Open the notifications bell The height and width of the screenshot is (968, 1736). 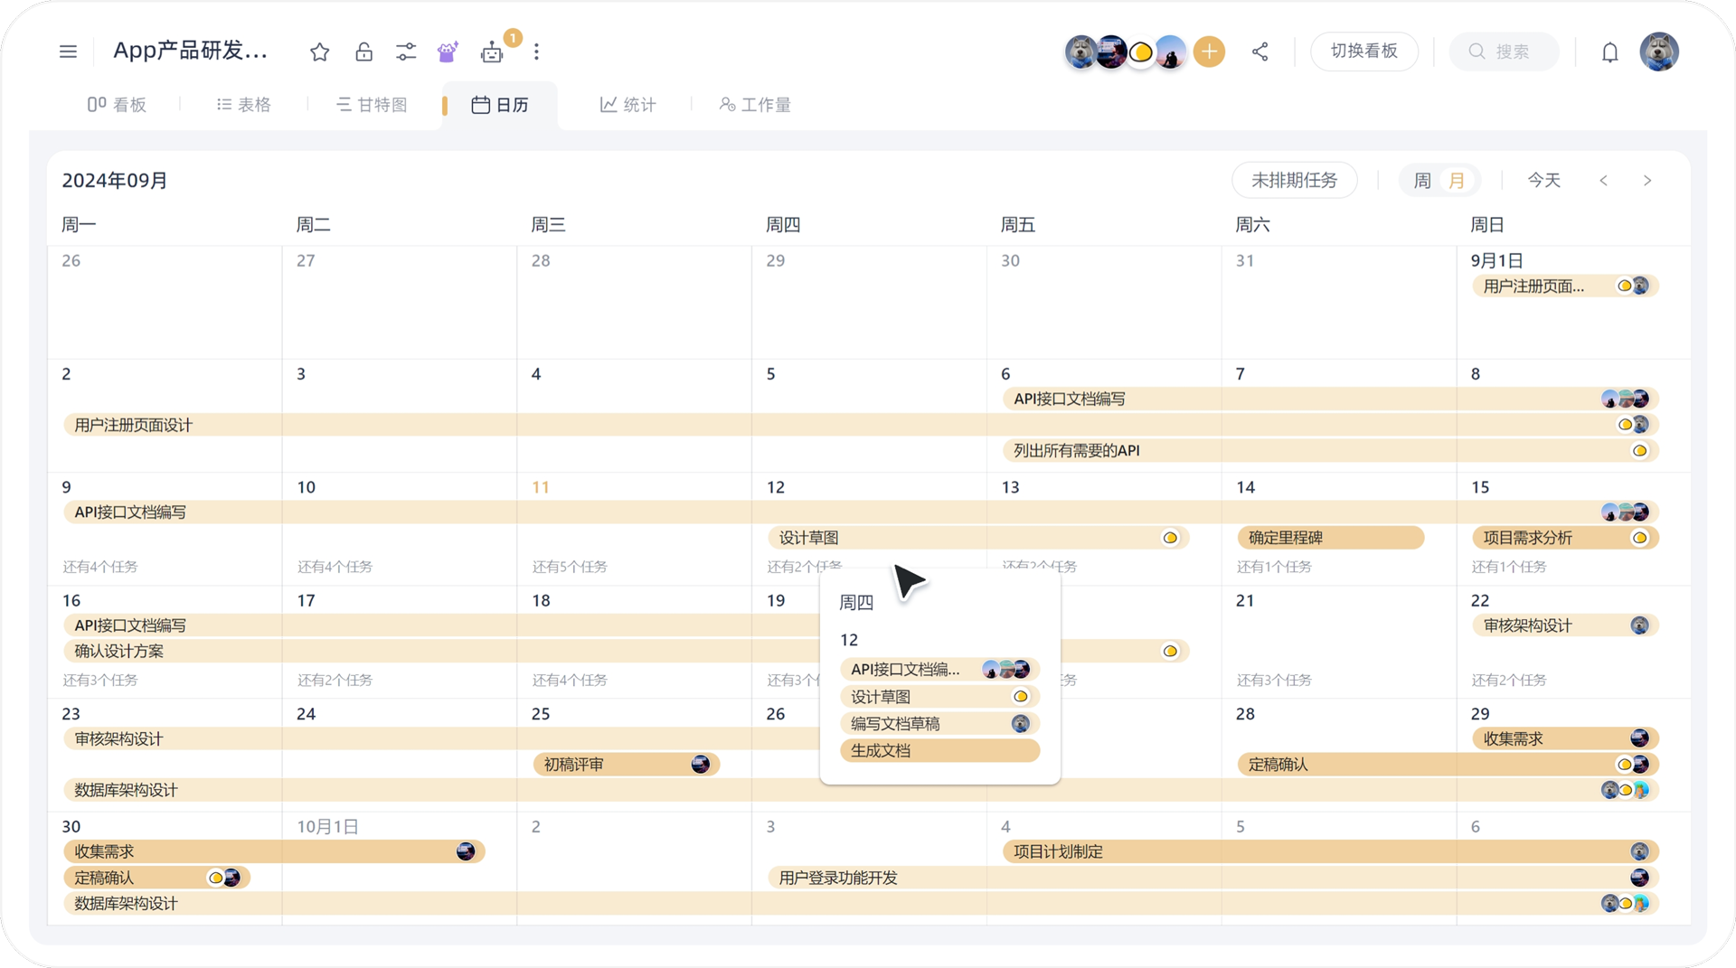tap(1610, 52)
